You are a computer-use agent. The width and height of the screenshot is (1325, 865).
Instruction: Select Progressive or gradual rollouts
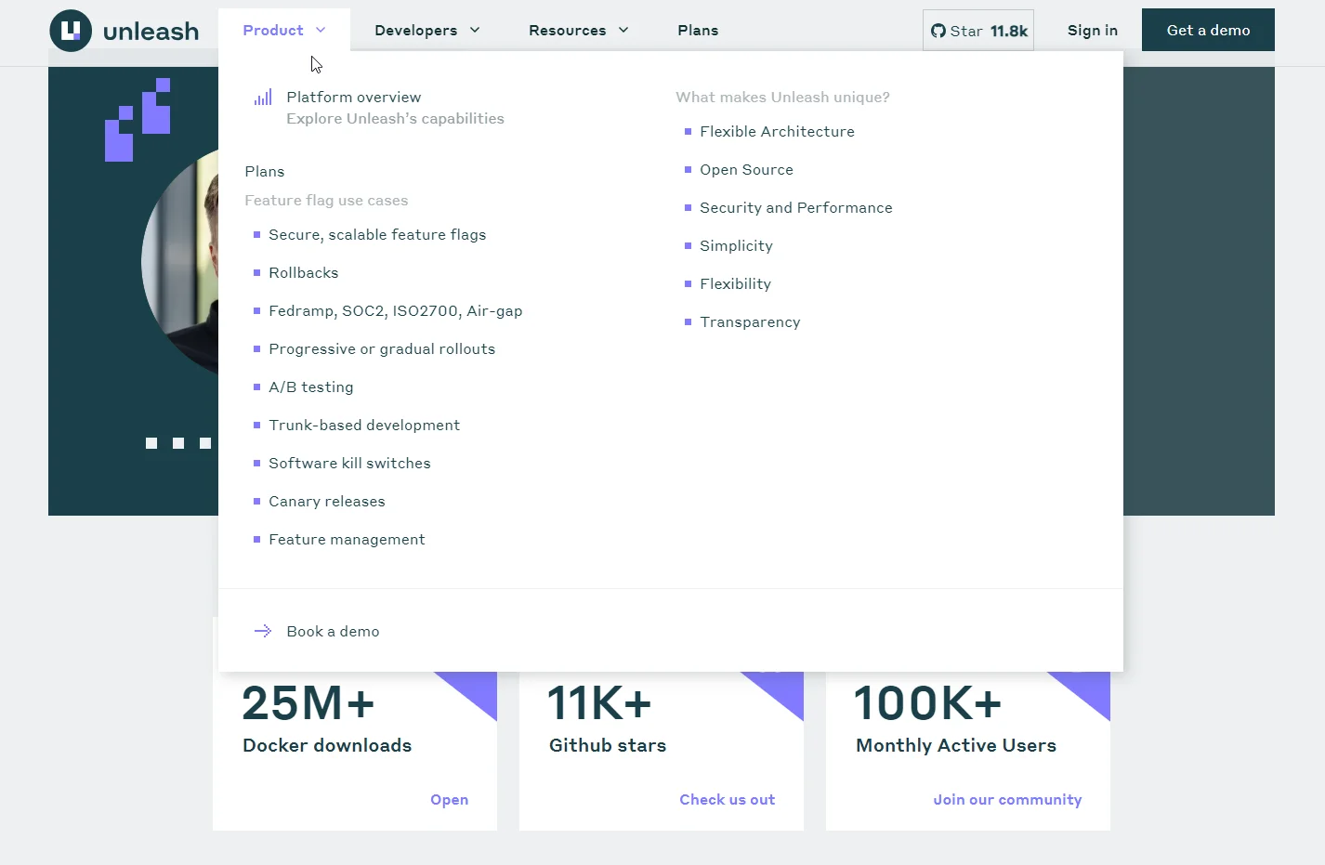[x=382, y=348]
